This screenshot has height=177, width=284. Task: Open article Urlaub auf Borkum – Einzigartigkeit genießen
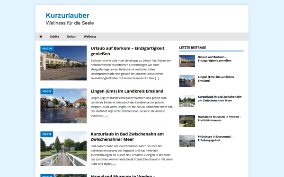click(x=127, y=51)
